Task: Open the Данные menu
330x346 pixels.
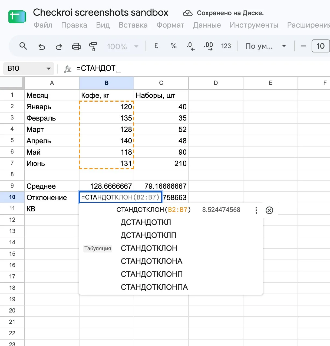Action: pos(207,25)
